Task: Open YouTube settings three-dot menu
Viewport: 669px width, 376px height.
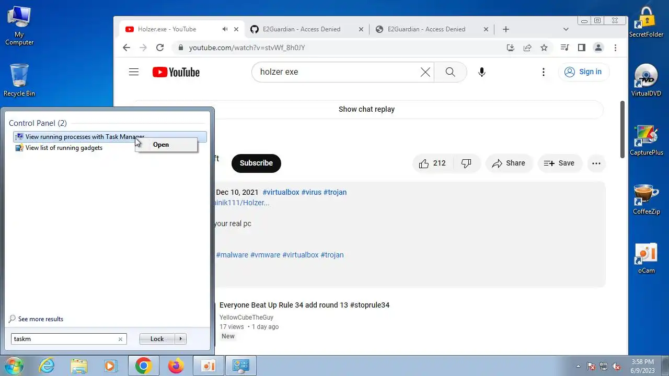Action: 544,72
